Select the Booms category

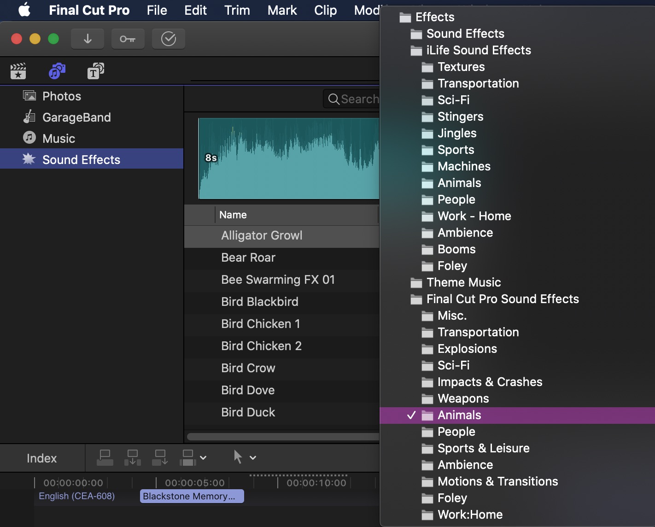coord(517,249)
